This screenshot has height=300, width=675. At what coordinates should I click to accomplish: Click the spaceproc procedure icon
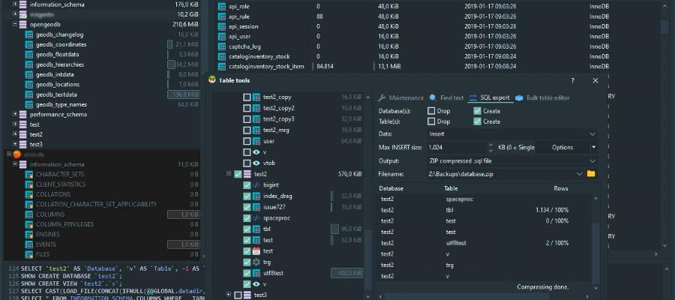256,217
